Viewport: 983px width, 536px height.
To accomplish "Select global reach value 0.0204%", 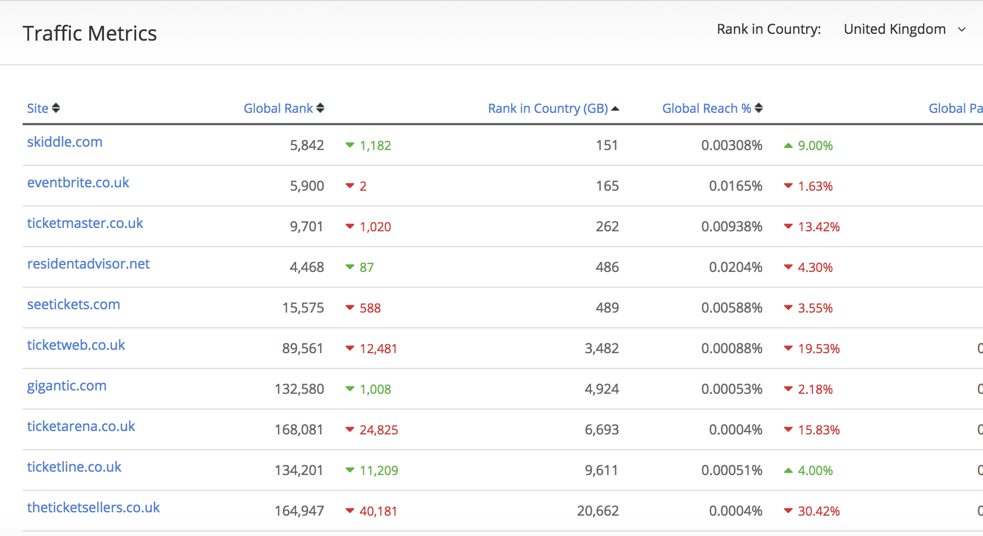I will [x=736, y=267].
